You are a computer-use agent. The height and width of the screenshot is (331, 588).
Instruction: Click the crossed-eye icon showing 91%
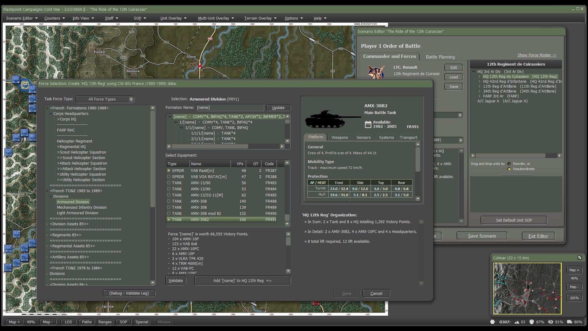click(551, 322)
